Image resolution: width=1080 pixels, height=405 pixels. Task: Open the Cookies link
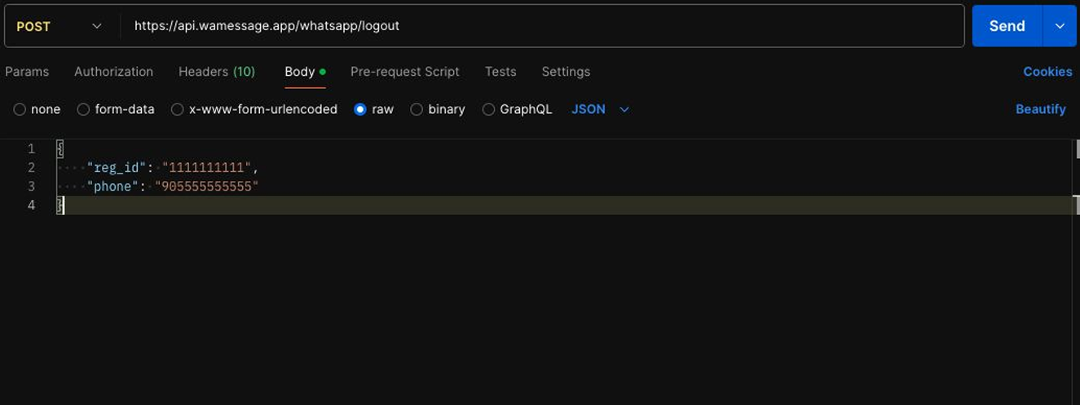(1047, 72)
